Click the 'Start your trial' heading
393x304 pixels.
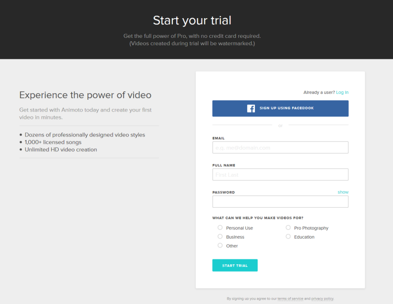192,20
